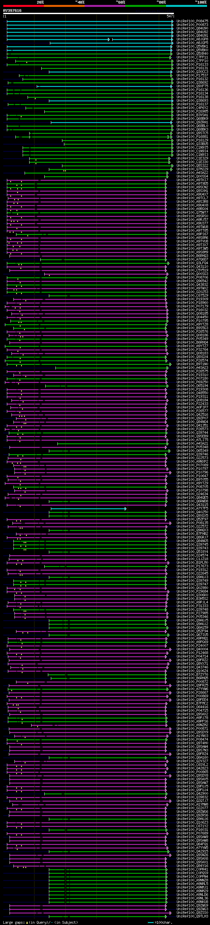The image size is (210, 925).
Task: Select the UniRef100_P16131 label
Action: pyautogui.click(x=192, y=68)
